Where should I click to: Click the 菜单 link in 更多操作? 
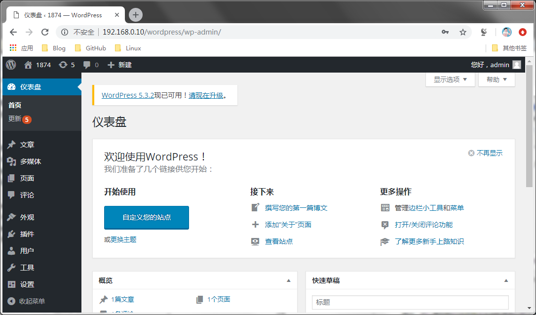pyautogui.click(x=457, y=207)
